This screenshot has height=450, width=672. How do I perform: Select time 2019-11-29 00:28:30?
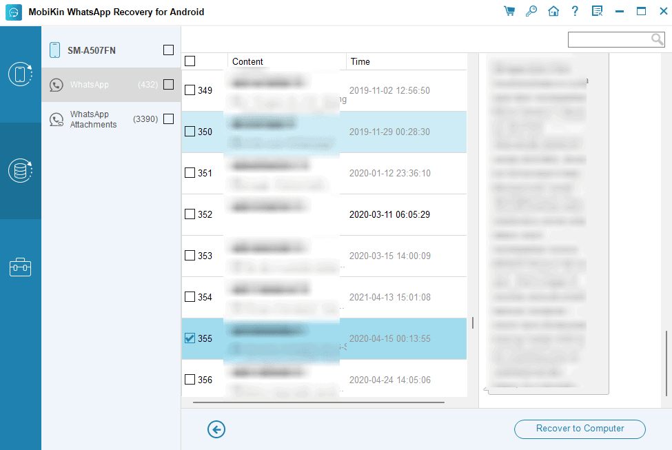coord(389,132)
